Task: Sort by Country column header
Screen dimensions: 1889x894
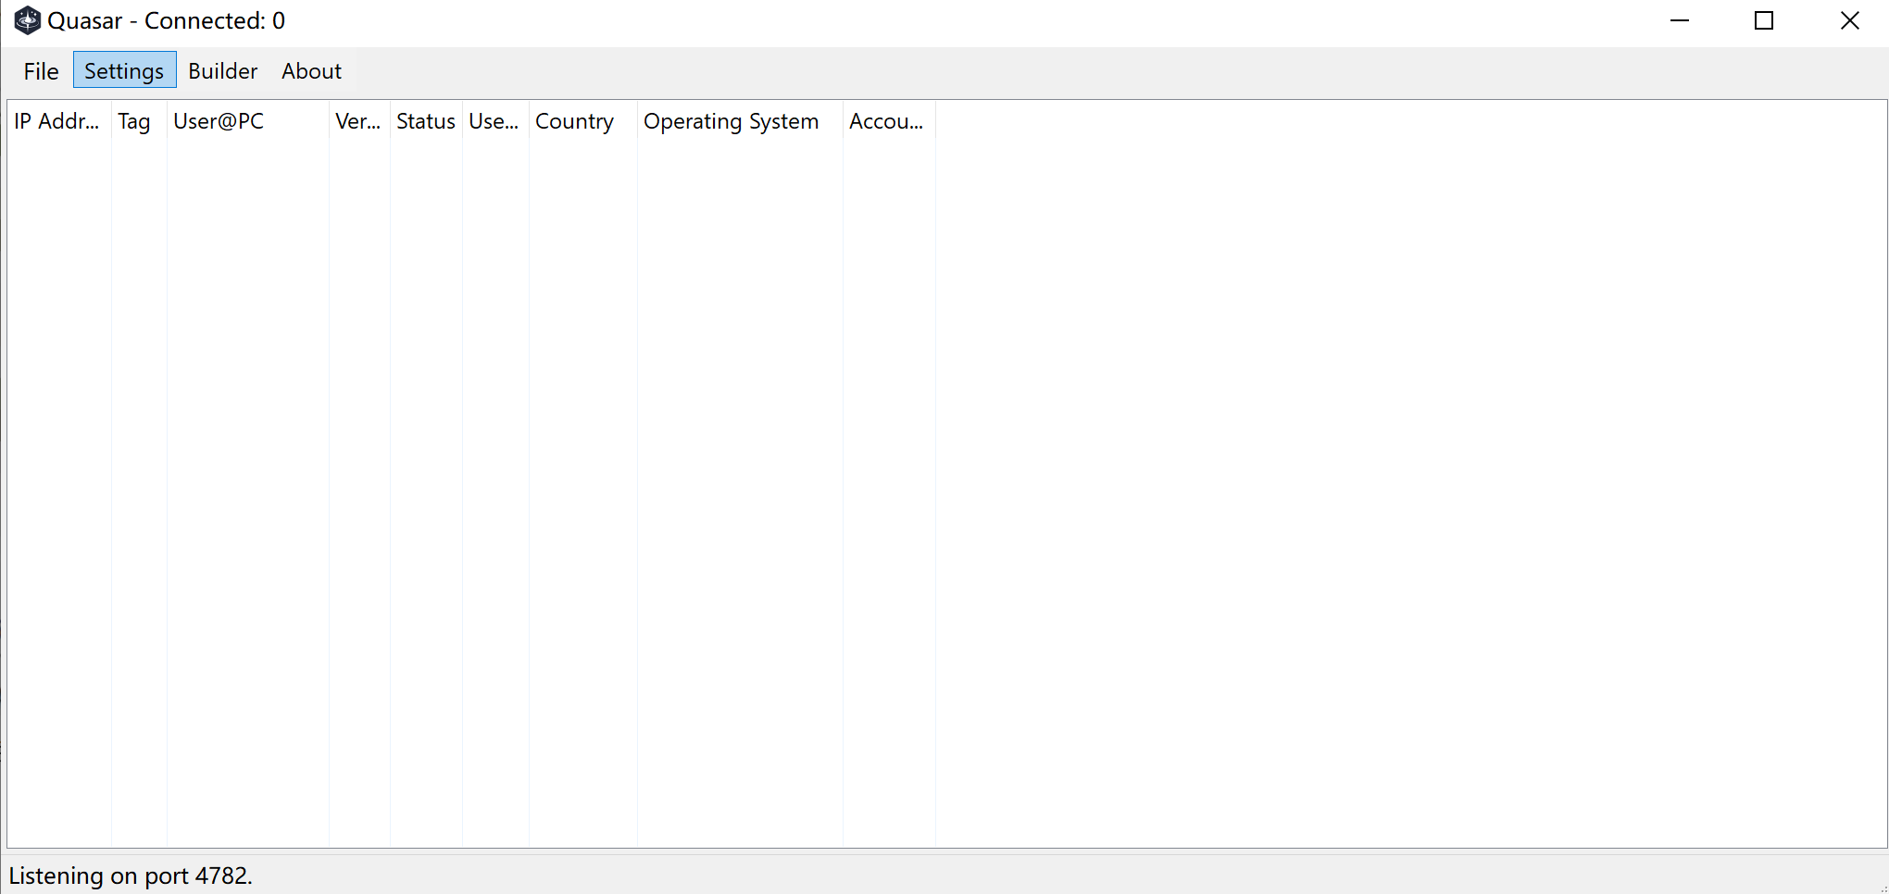Action: point(582,121)
